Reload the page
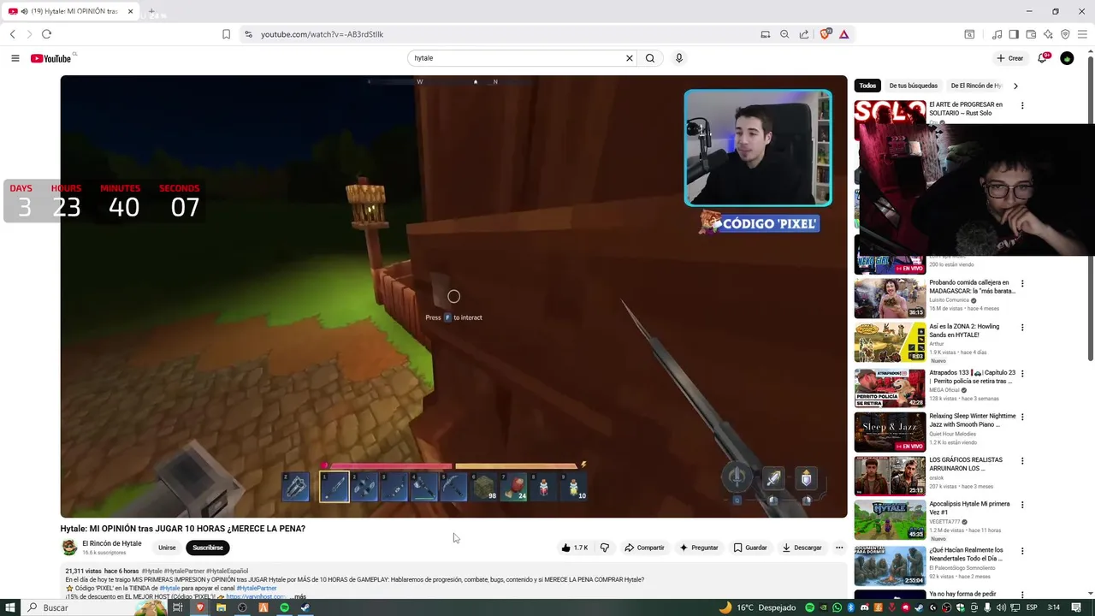The image size is (1095, 616). [x=46, y=34]
